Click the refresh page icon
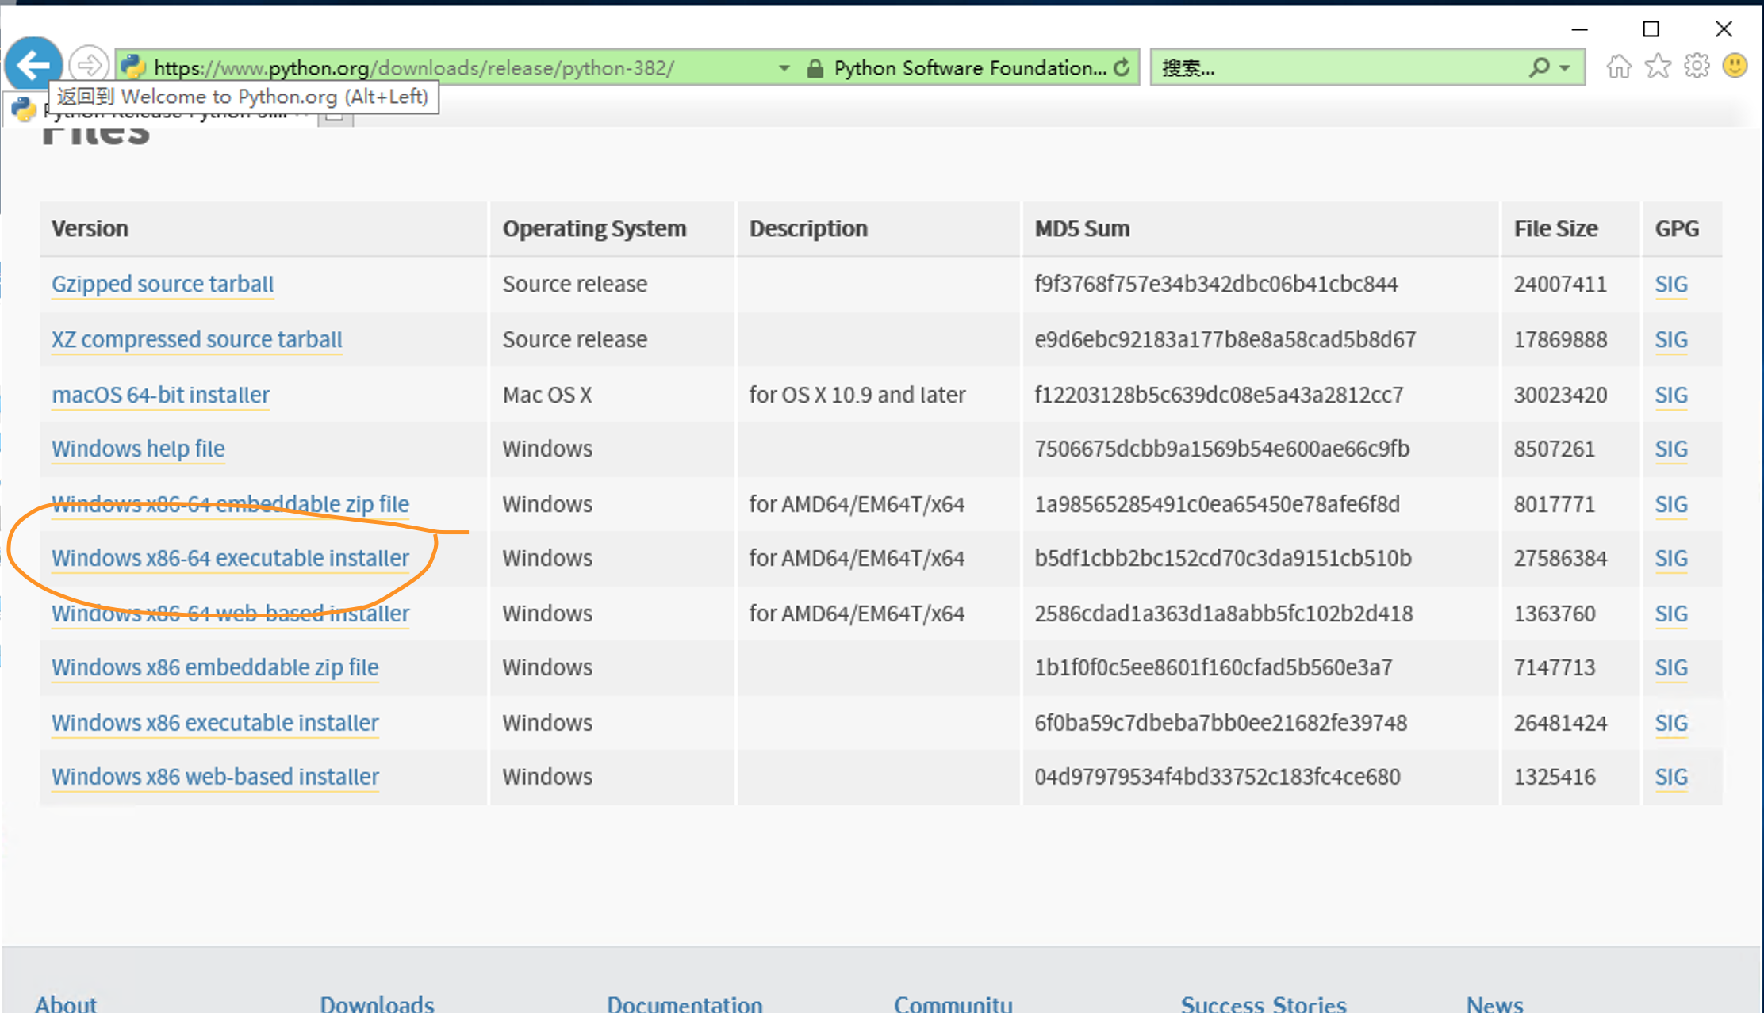 pyautogui.click(x=1122, y=68)
